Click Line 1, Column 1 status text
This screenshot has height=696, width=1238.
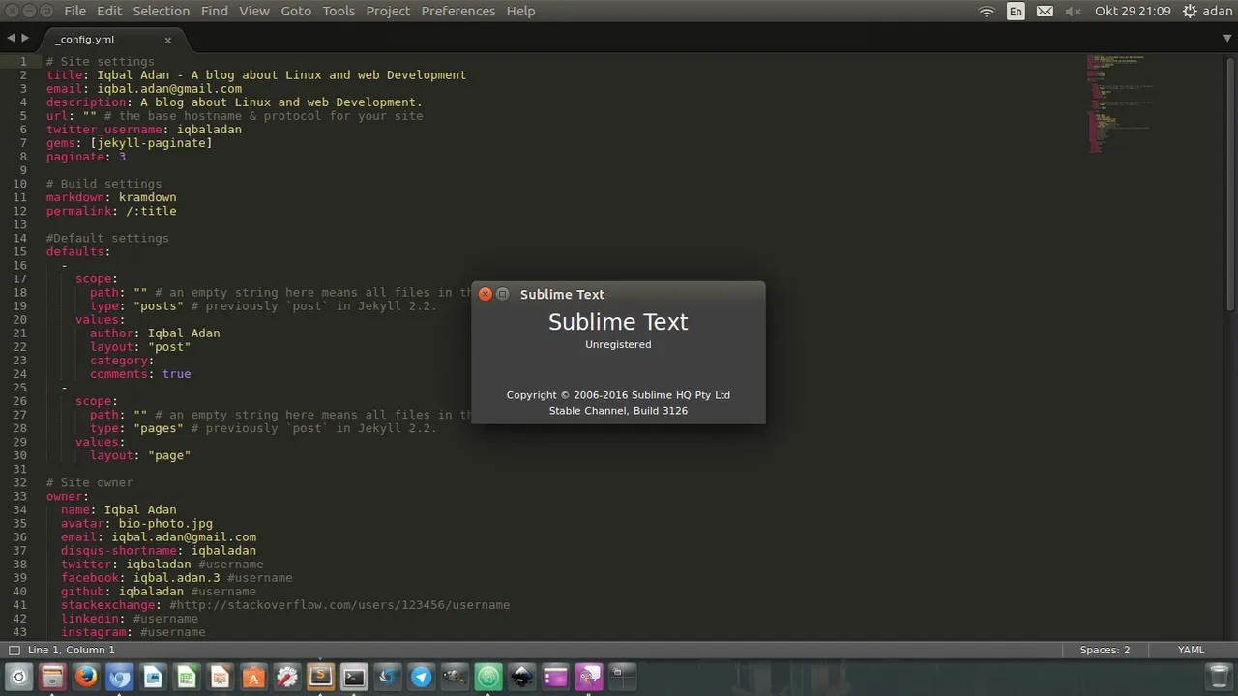pyautogui.click(x=72, y=650)
